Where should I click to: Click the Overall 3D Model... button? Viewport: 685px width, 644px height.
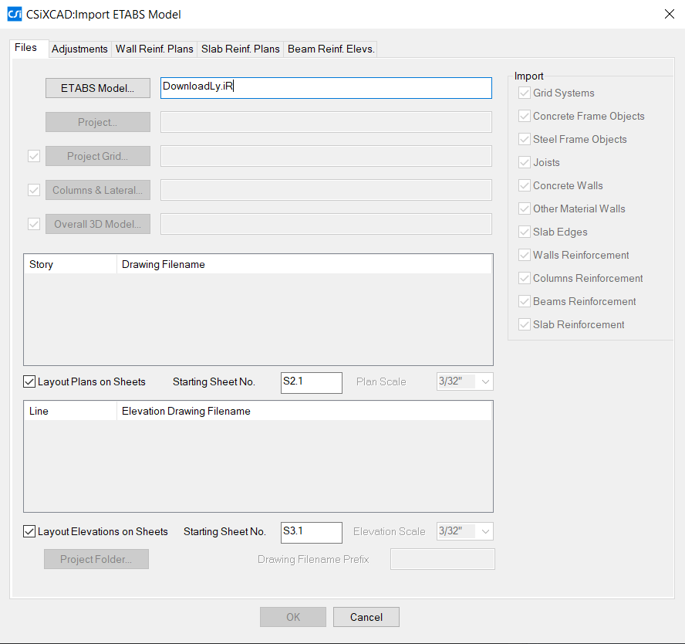point(98,224)
